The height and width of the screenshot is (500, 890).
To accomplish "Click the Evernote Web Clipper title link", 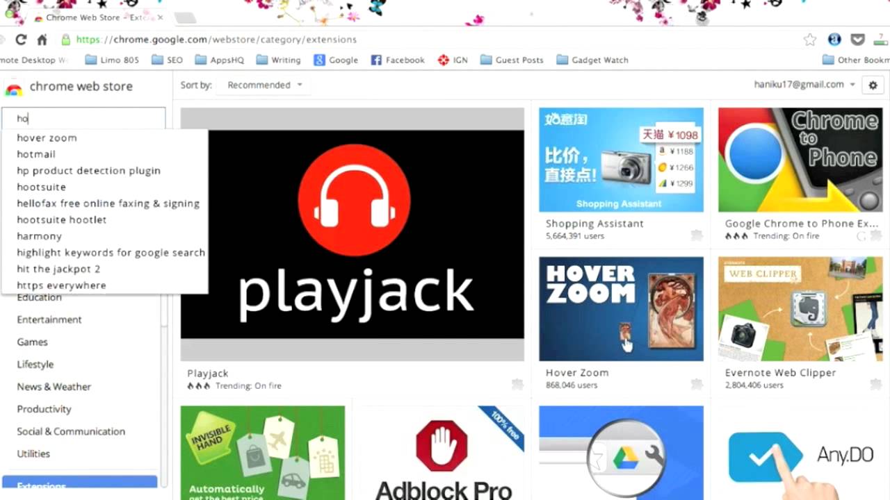I will [x=780, y=372].
